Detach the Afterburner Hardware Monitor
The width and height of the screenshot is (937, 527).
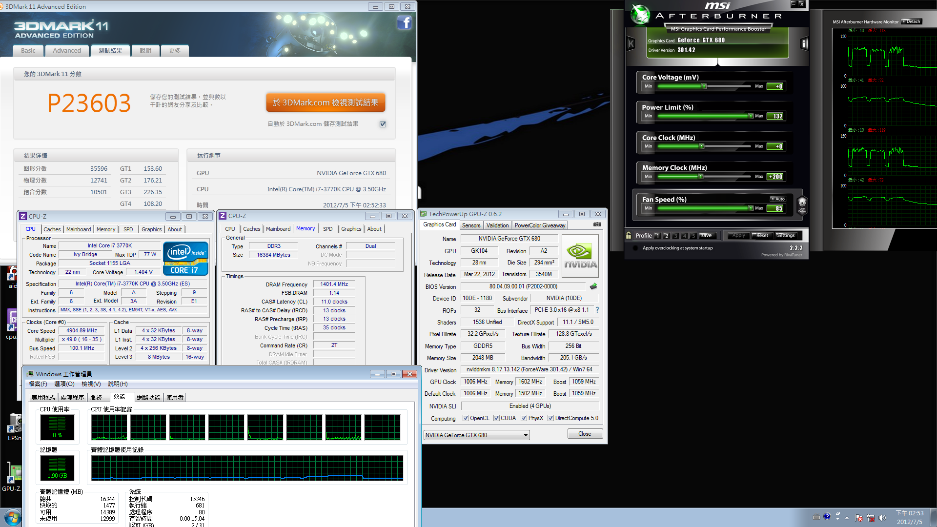coord(912,21)
